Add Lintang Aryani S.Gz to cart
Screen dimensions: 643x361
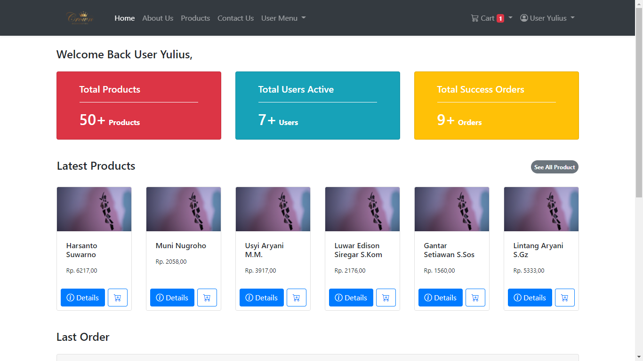(565, 298)
